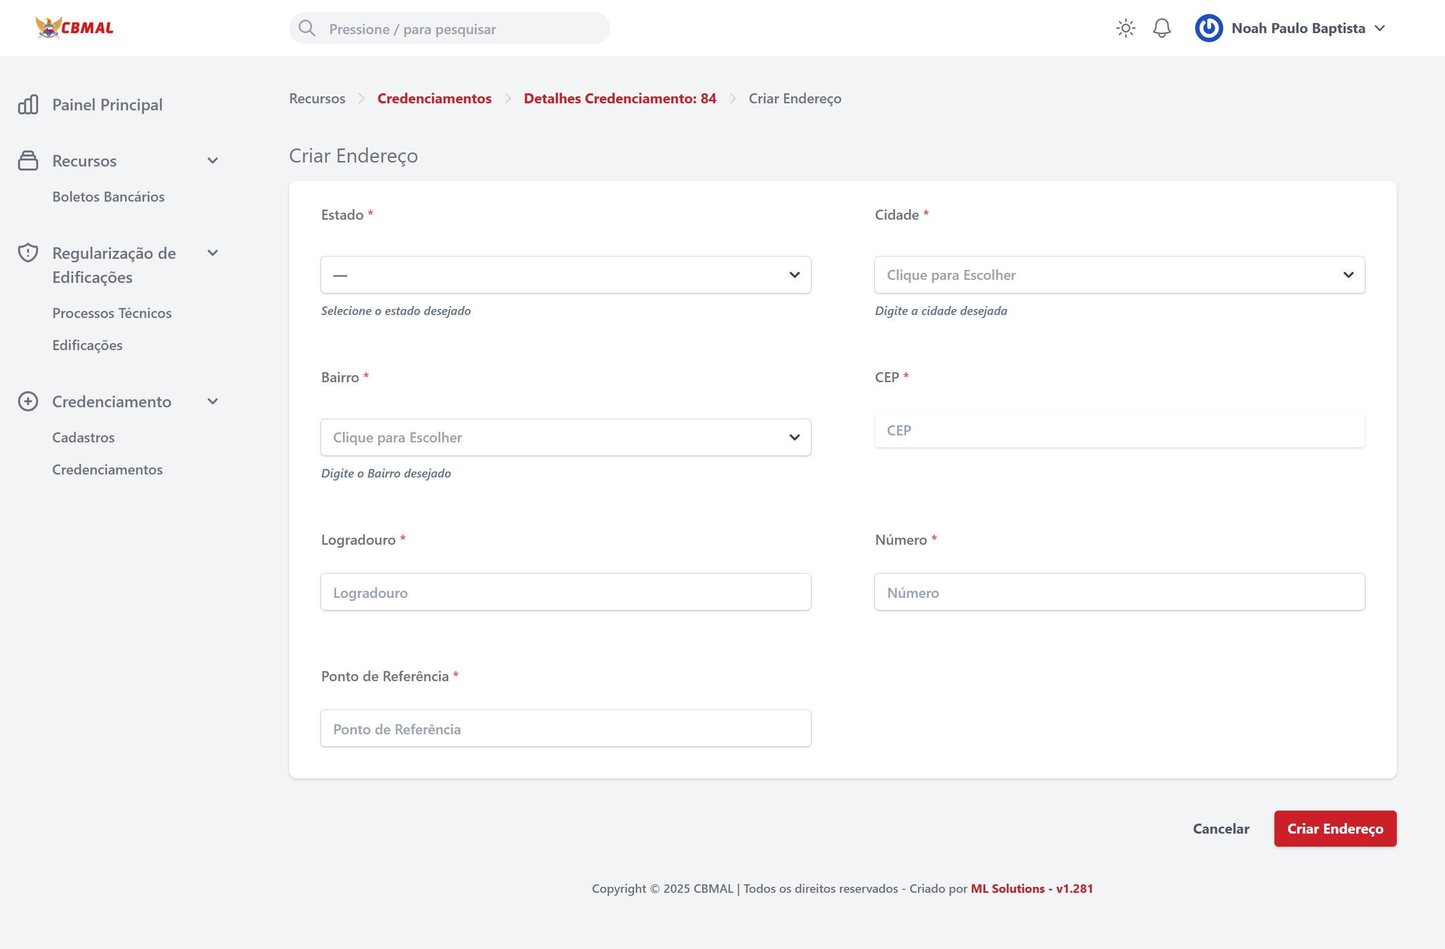Click the user avatar icon
1445x949 pixels.
[1208, 28]
